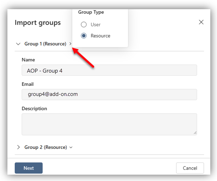This screenshot has width=217, height=181.
Task: Close the Import groups dialog
Action: [x=201, y=22]
